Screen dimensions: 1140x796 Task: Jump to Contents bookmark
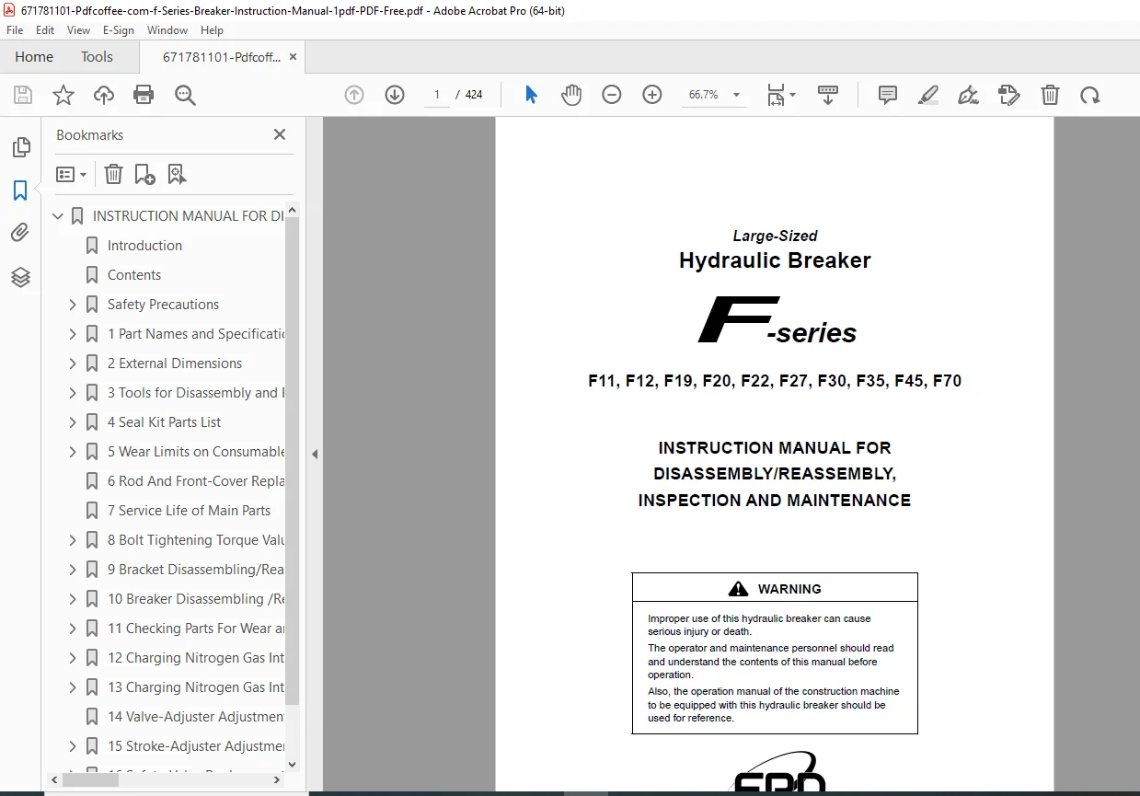coord(134,275)
